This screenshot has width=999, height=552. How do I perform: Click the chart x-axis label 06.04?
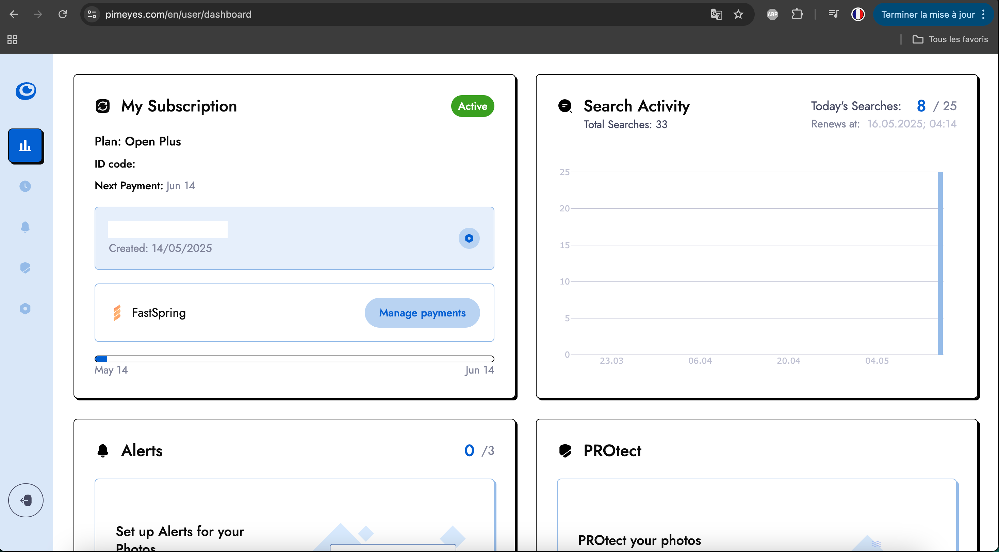[700, 361]
